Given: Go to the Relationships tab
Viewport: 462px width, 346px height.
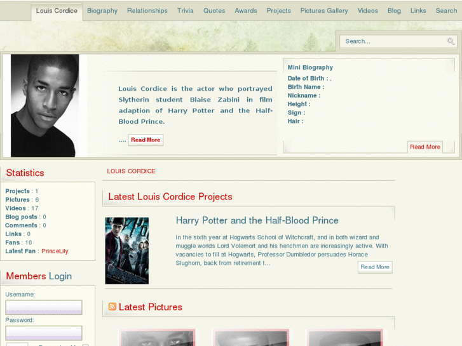Looking at the screenshot, I should coord(147,11).
